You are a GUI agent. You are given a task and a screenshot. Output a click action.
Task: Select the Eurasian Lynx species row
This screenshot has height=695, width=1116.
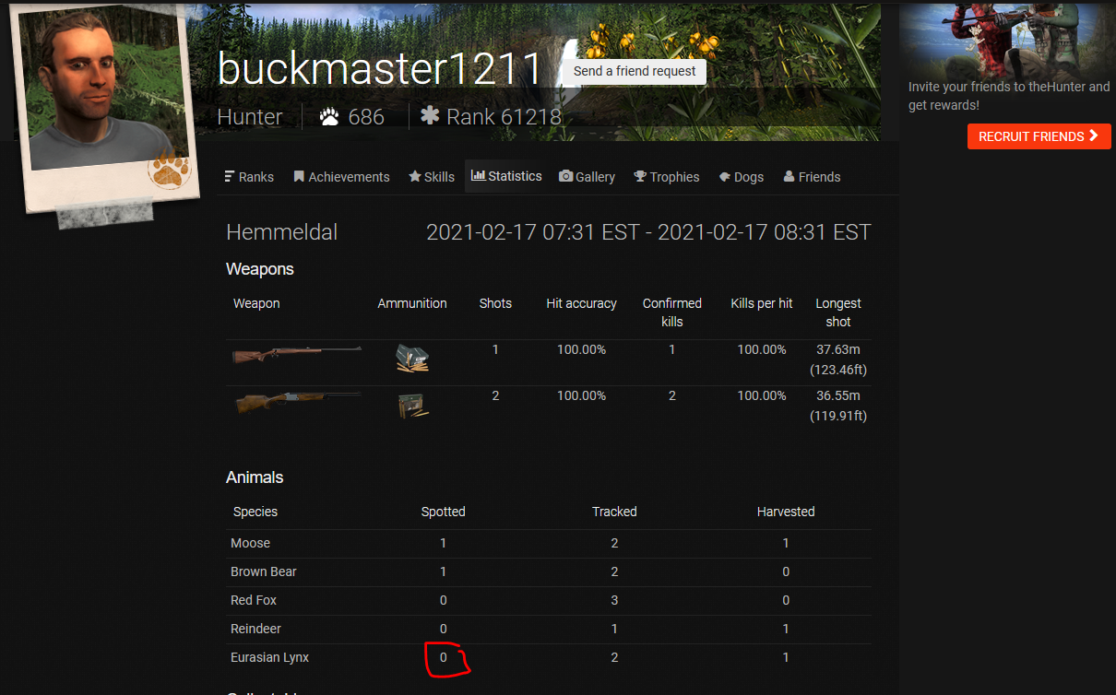(x=548, y=657)
